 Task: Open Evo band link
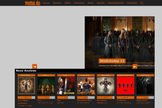click(59, 100)
